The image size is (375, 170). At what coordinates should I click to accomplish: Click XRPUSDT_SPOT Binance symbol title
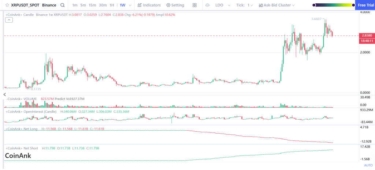coord(34,5)
